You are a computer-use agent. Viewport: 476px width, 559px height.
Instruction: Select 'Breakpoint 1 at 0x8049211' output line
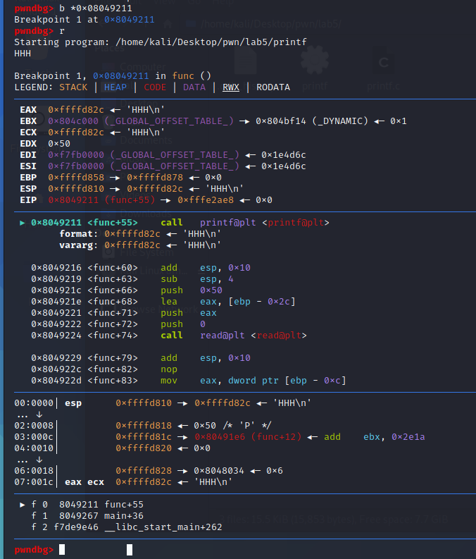[x=84, y=19]
